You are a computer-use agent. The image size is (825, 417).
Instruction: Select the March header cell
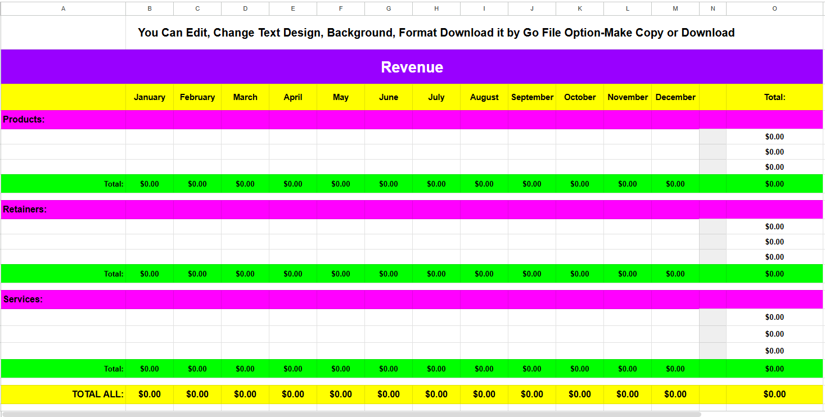coord(245,97)
